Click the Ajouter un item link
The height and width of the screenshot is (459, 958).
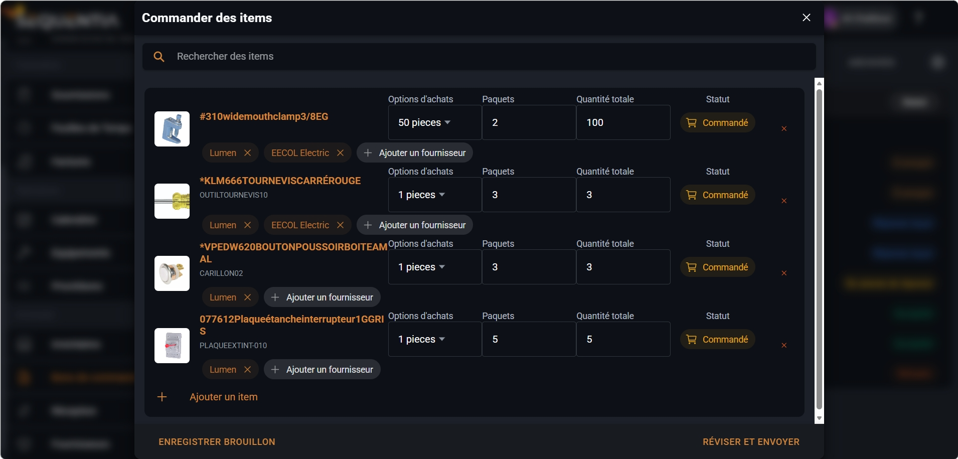[224, 397]
